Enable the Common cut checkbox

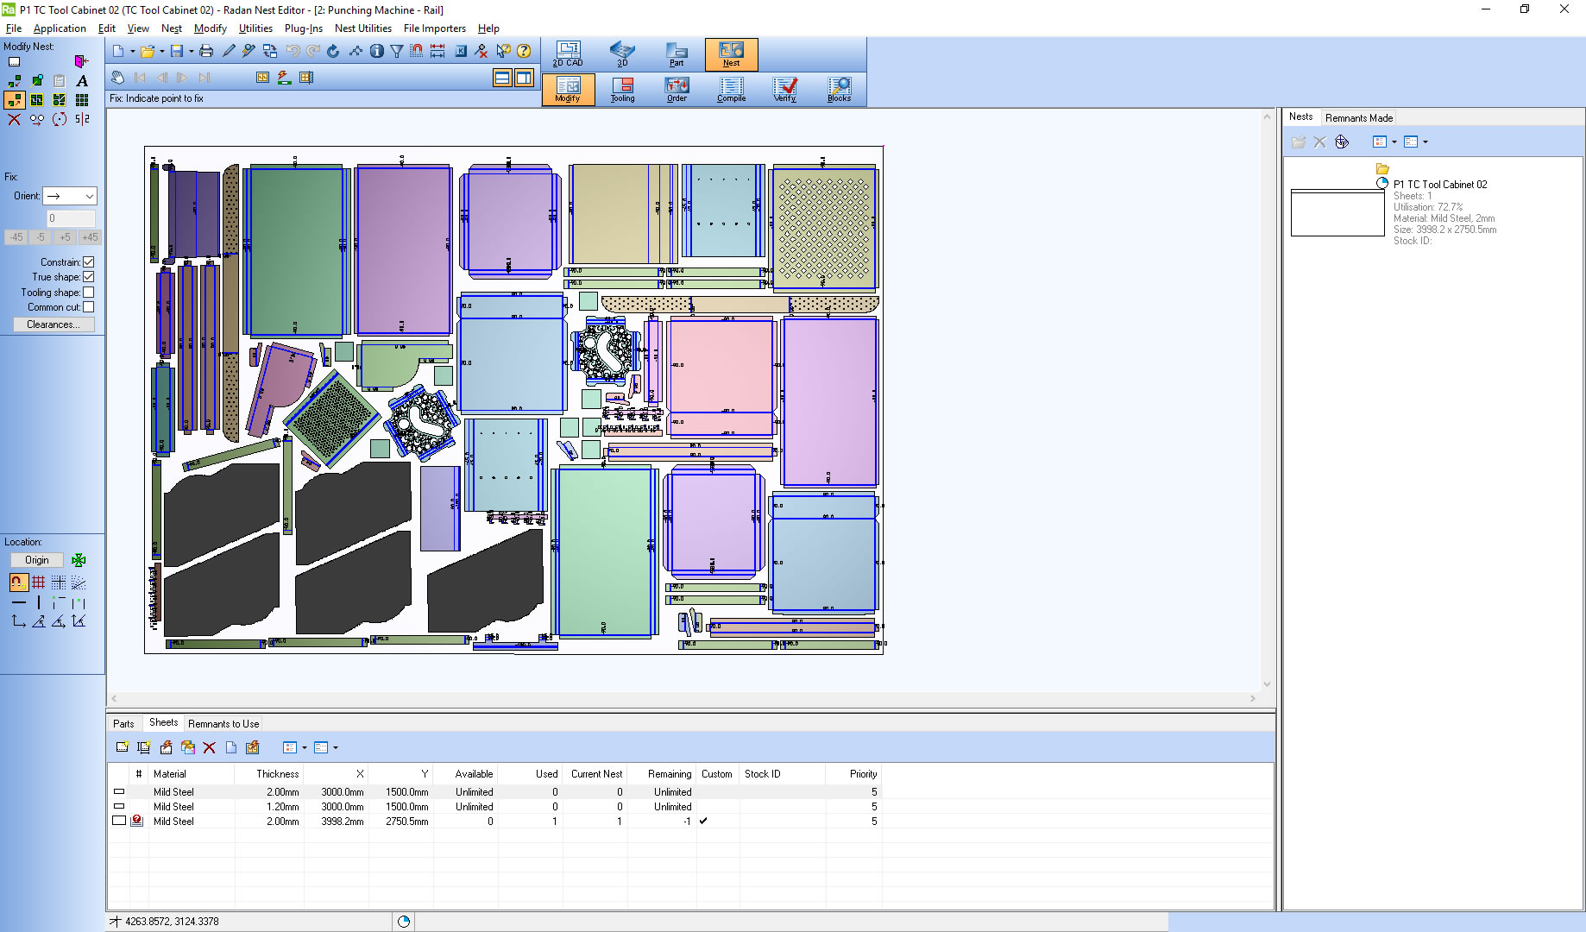point(89,307)
